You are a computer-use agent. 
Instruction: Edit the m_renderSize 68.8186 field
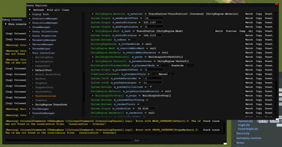pos(147,109)
